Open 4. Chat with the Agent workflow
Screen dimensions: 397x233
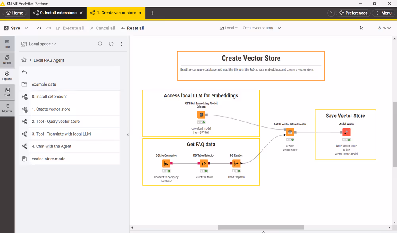coord(52,146)
